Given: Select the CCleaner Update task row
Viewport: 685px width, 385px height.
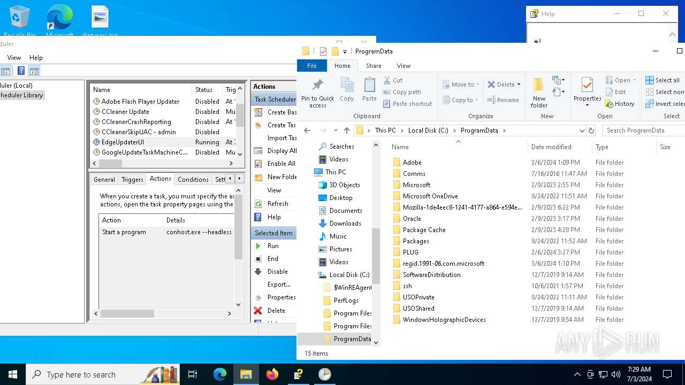Looking at the screenshot, I should tap(163, 112).
